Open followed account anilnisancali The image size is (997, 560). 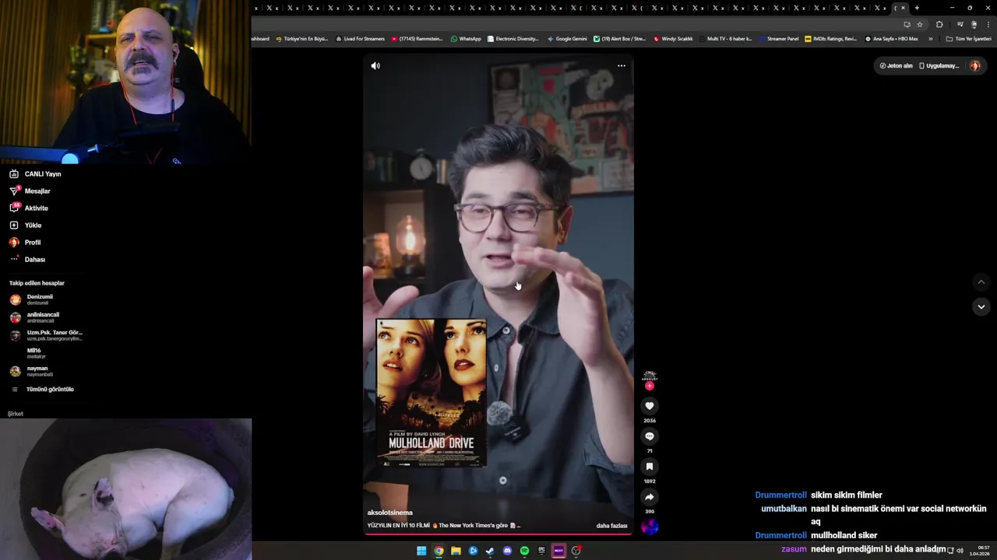pyautogui.click(x=34, y=317)
